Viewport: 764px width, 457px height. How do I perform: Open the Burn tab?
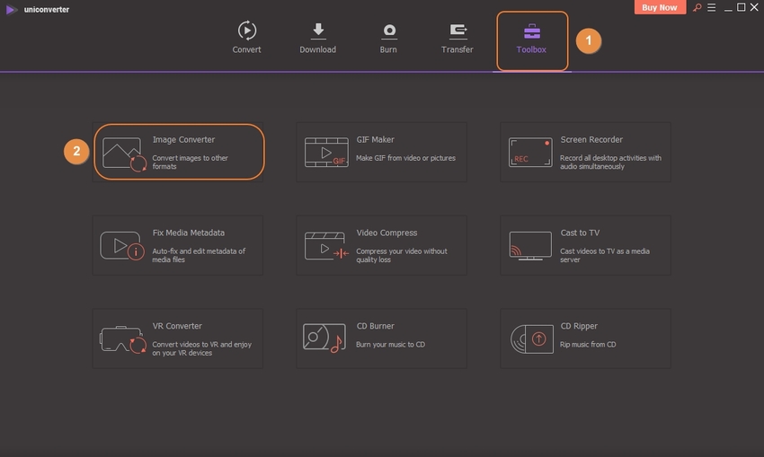(388, 39)
